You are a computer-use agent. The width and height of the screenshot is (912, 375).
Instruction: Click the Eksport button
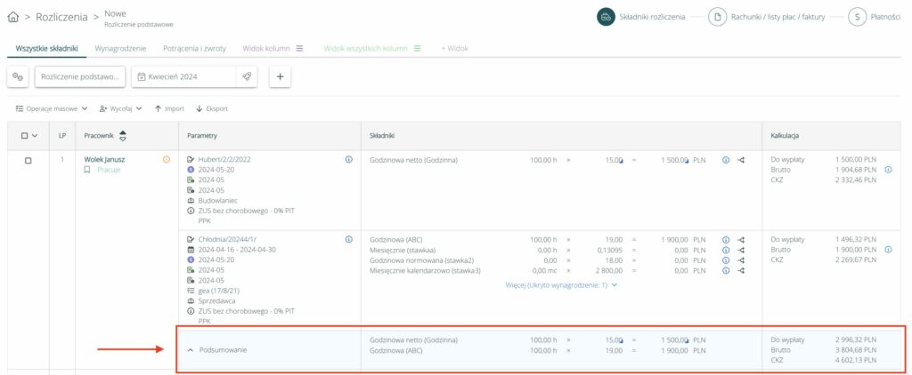point(212,108)
